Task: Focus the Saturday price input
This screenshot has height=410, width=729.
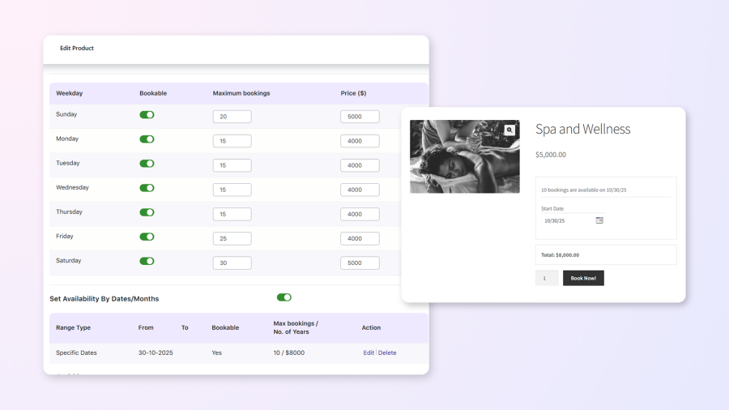Action: tap(360, 263)
